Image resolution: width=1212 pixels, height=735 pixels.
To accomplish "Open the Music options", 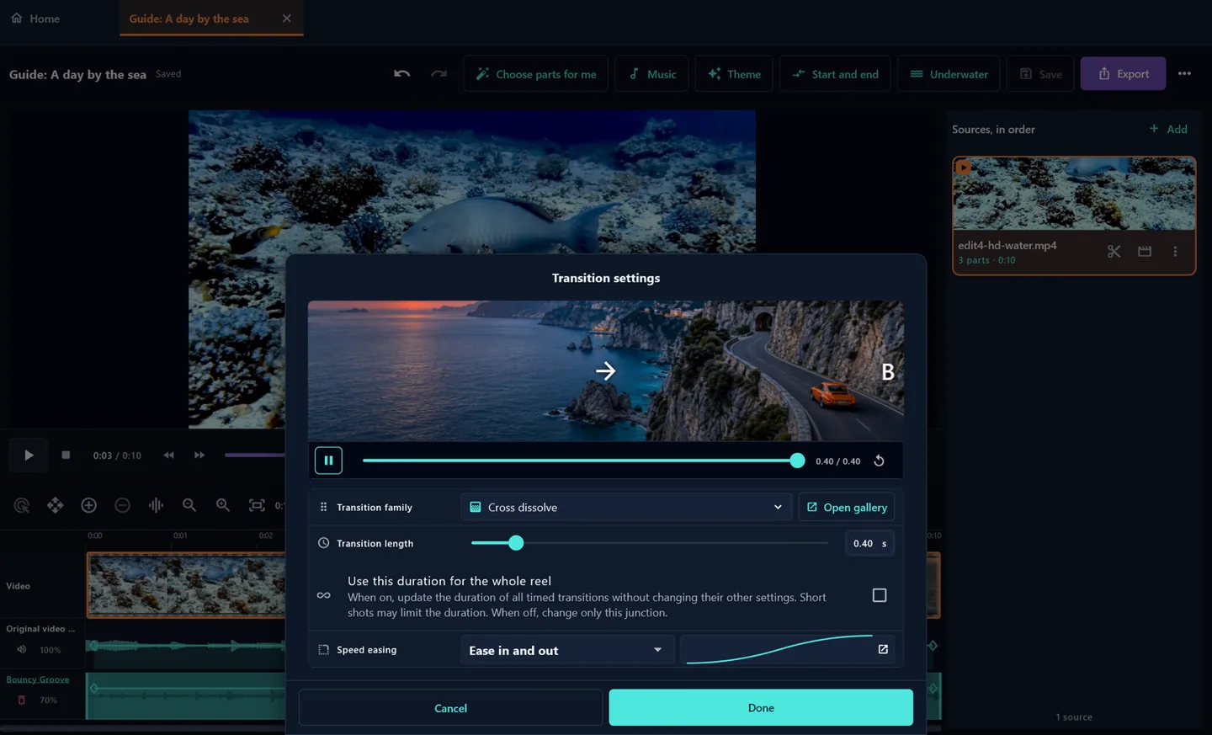I will click(651, 74).
